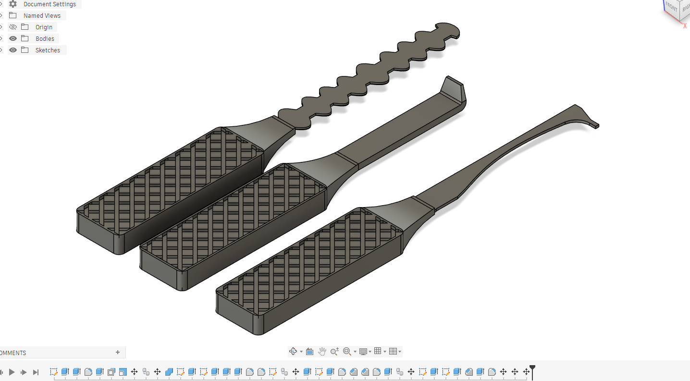Click the Bodies folder icon
690x381 pixels.
tap(25, 38)
